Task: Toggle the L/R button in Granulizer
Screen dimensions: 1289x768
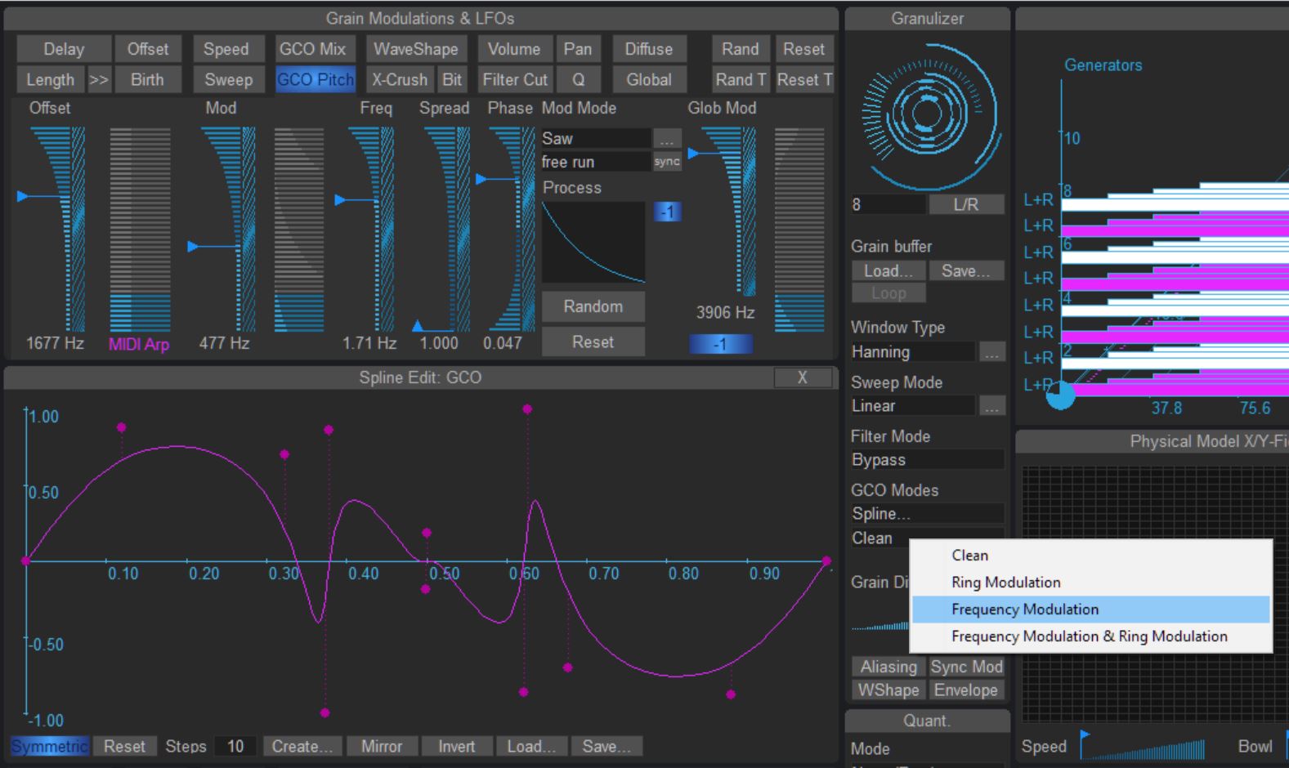Action: 966,204
